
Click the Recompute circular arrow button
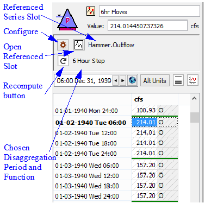[63, 61]
